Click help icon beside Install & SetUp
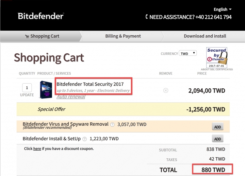The height and width of the screenshot is (176, 245). coord(84,139)
